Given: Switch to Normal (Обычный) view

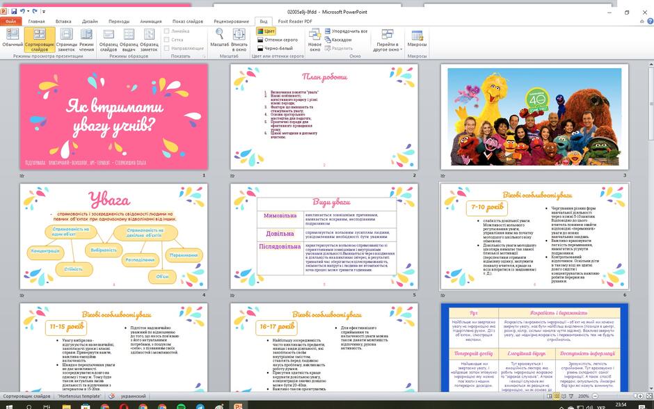Looking at the screenshot, I should 13,40.
